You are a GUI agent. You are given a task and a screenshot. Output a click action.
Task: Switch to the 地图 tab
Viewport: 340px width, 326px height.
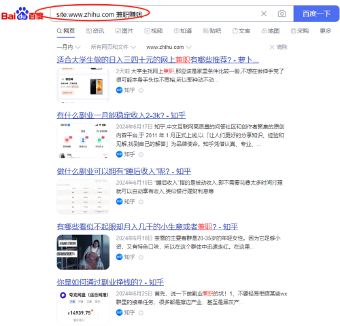pos(271,31)
